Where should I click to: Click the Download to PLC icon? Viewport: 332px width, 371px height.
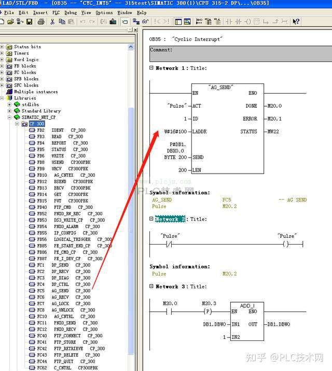pyautogui.click(x=113, y=22)
